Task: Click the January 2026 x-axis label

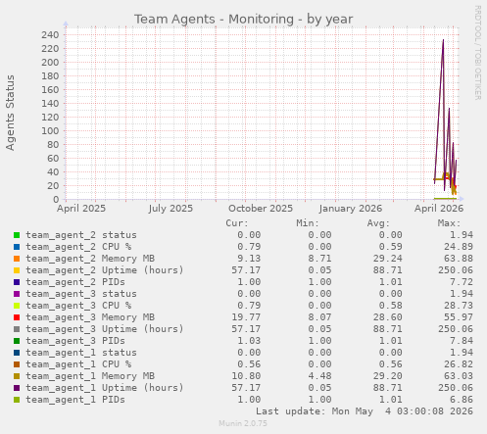Action: pyautogui.click(x=351, y=209)
